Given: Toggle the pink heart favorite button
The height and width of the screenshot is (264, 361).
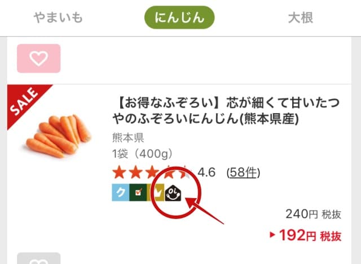Looking at the screenshot, I should pos(39,59).
